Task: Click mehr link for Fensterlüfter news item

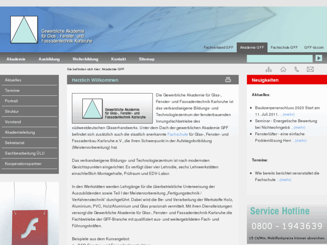Action: (x=299, y=141)
